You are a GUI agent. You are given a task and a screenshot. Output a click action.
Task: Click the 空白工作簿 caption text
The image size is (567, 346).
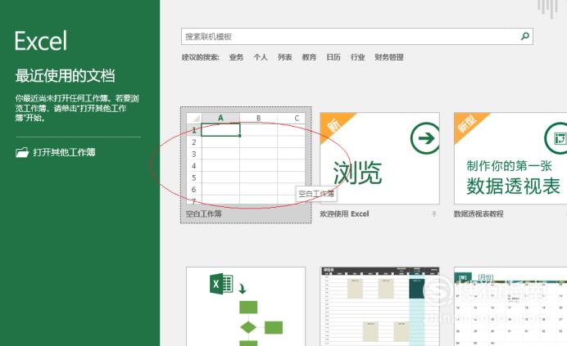click(x=203, y=213)
